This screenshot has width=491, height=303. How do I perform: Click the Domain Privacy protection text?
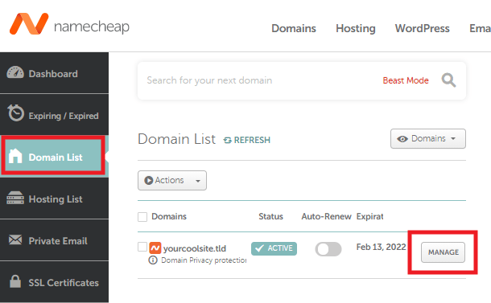pos(204,260)
